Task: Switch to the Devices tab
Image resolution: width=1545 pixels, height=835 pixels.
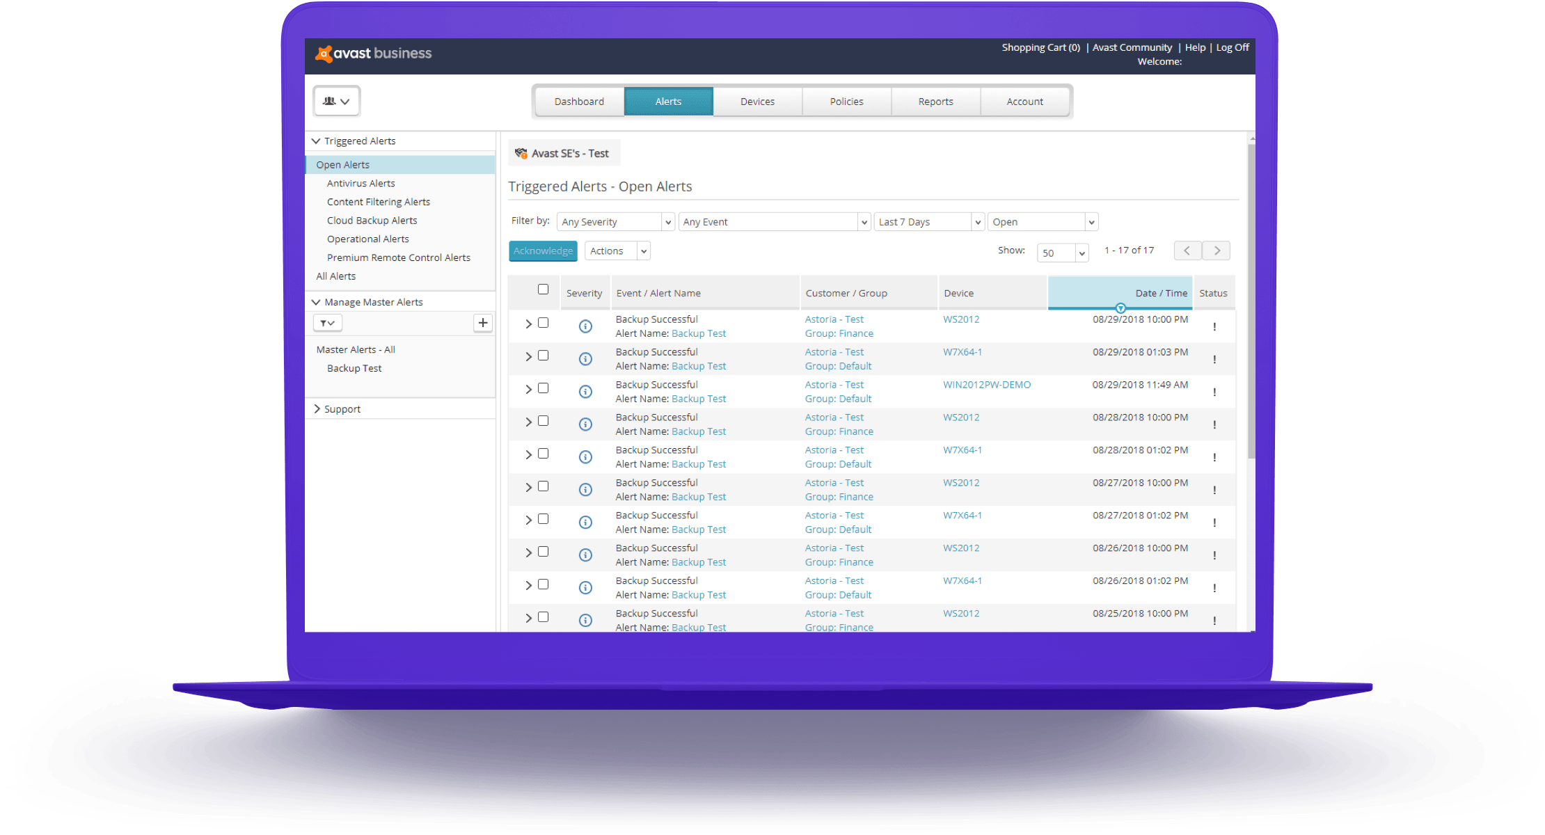Action: pyautogui.click(x=757, y=102)
